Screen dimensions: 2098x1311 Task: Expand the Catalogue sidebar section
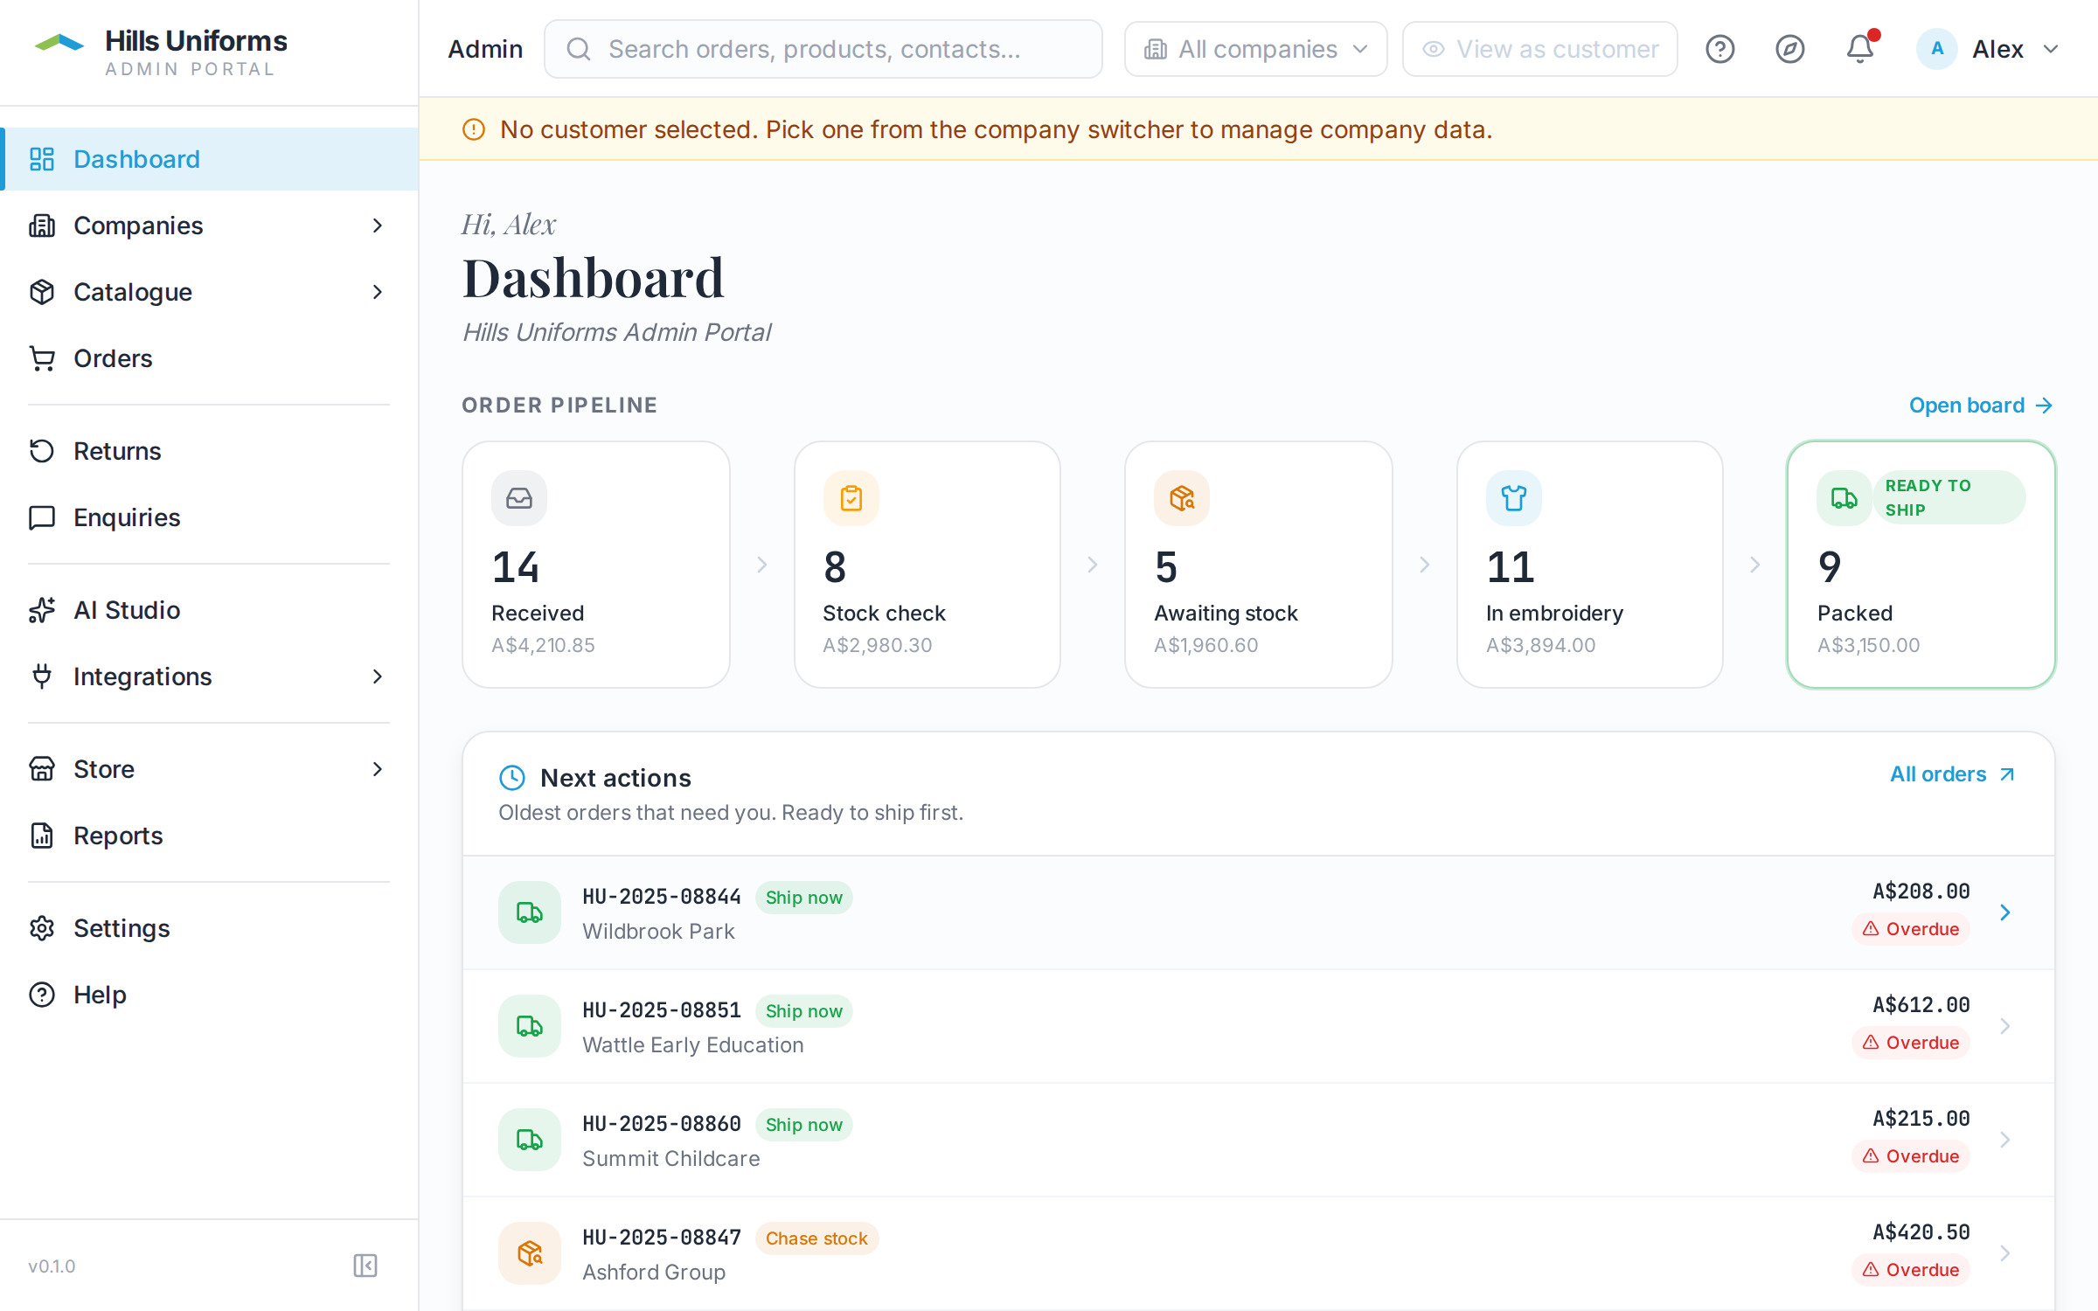tap(378, 292)
